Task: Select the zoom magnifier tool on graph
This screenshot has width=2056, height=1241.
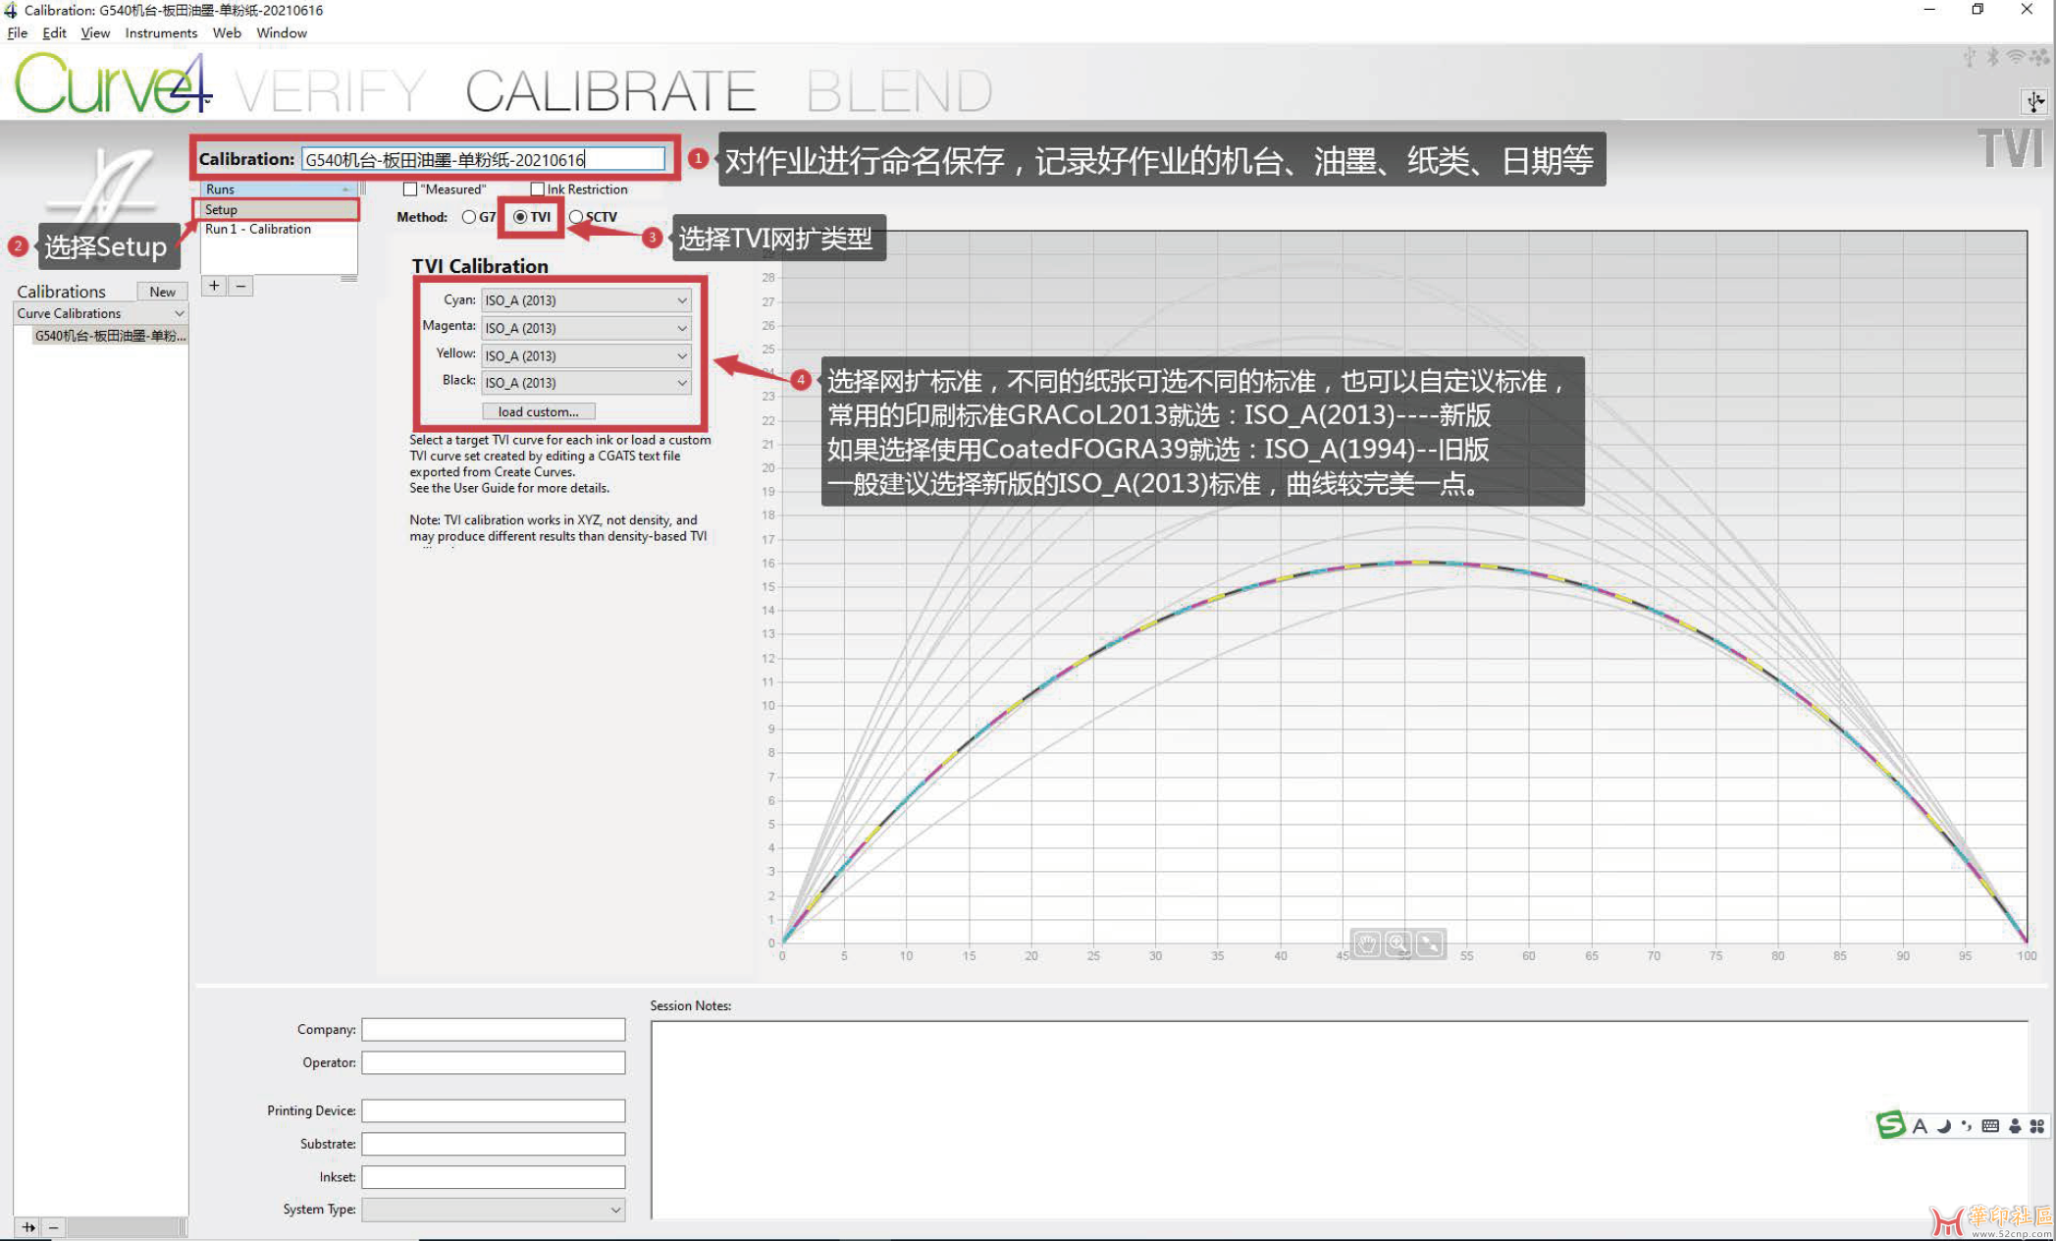Action: click(1398, 944)
